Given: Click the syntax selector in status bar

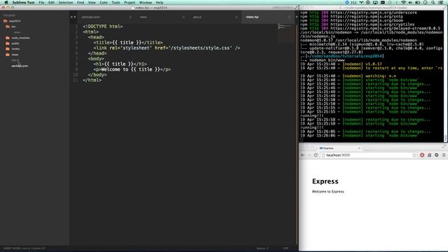Looking at the screenshot, I should tap(286, 248).
